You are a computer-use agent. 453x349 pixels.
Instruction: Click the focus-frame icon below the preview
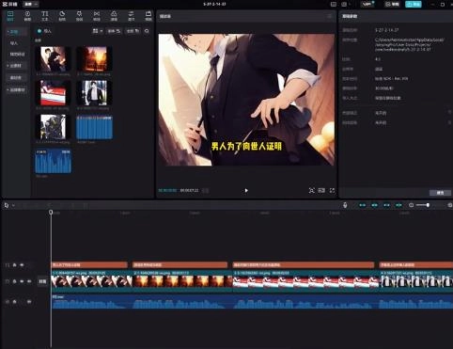311,190
